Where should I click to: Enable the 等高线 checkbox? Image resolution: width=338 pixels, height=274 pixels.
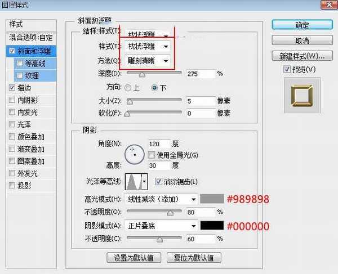[20, 63]
